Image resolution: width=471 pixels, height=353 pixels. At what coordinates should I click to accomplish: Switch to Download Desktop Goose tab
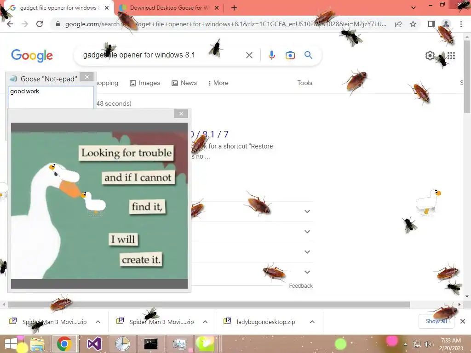click(169, 8)
